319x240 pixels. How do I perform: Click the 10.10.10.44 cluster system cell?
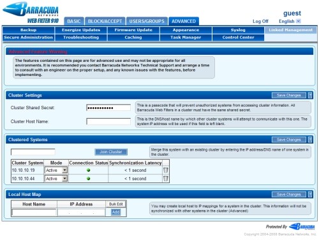pos(27,179)
